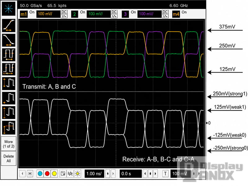The height and width of the screenshot is (186, 248).
Task: Open the H horizontal settings button
Action: (30, 174)
